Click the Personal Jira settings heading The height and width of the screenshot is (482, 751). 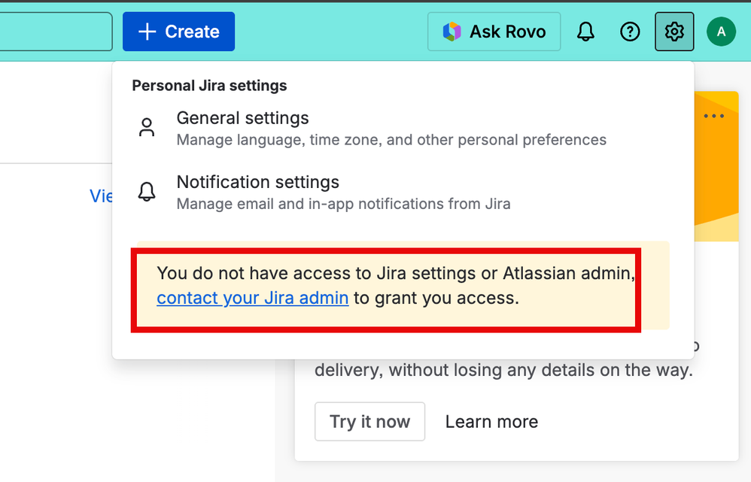[209, 86]
